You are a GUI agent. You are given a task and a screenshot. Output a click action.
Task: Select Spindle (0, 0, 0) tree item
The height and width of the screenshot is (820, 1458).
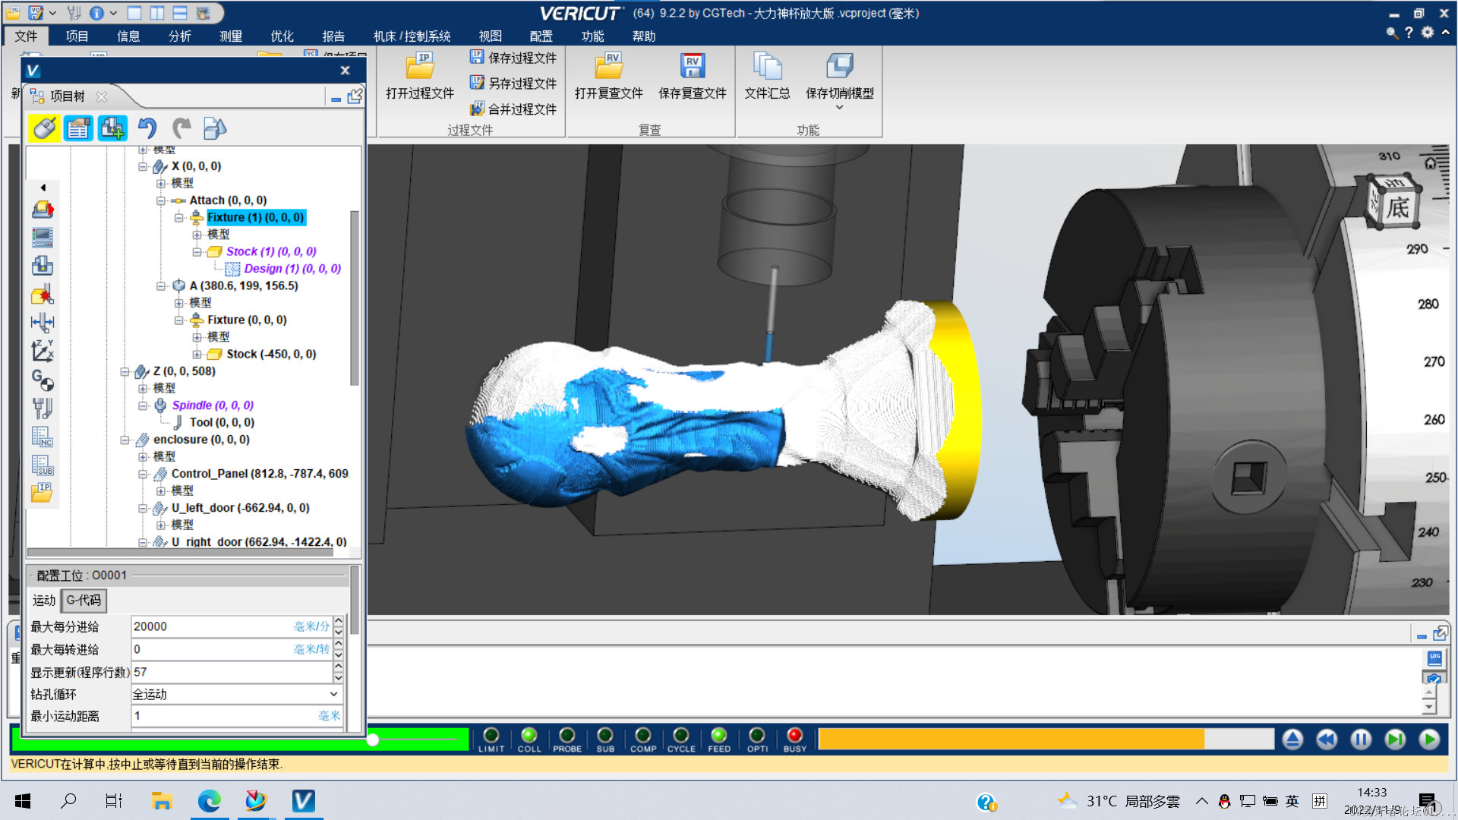click(213, 405)
